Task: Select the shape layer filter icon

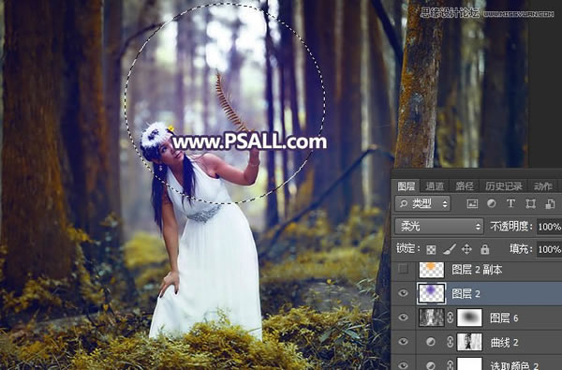Action: pyautogui.click(x=530, y=204)
